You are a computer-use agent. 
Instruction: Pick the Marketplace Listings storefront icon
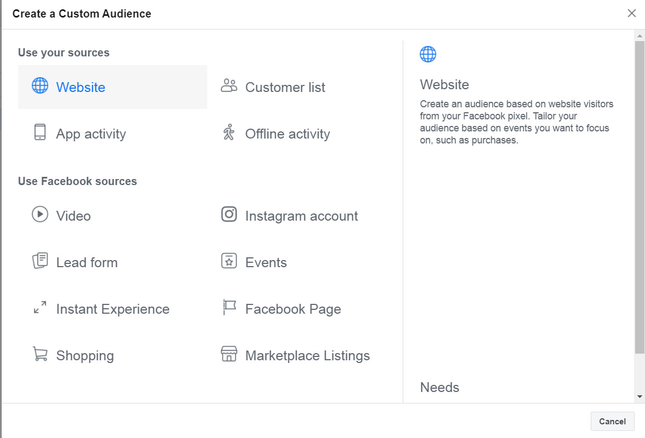229,354
